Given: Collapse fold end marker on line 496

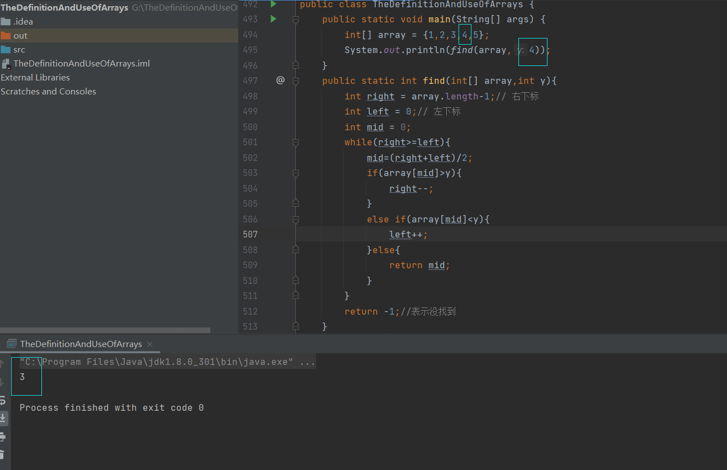Looking at the screenshot, I should pyautogui.click(x=296, y=65).
